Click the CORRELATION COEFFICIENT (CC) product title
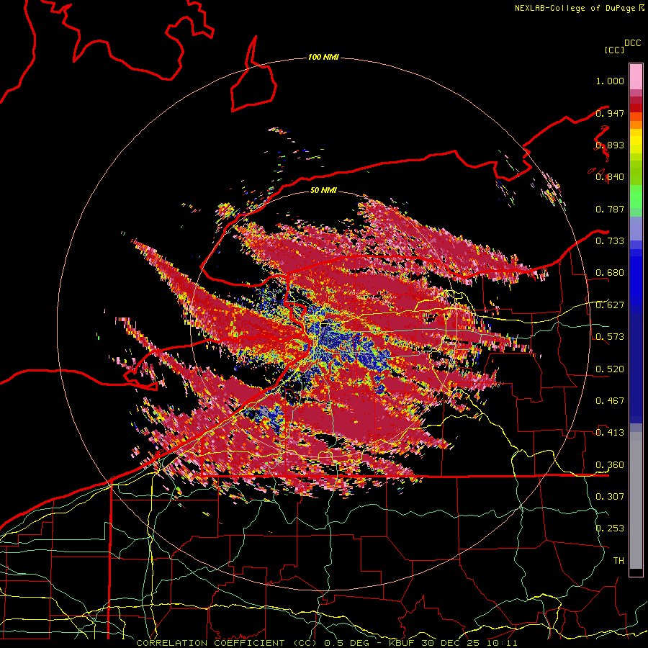This screenshot has width=648, height=648. click(x=227, y=643)
